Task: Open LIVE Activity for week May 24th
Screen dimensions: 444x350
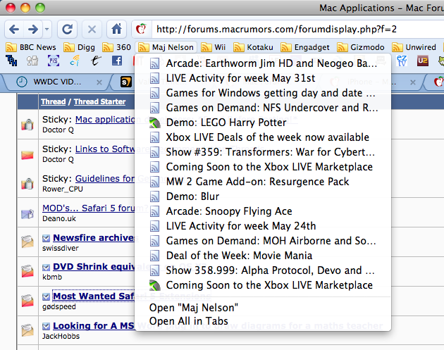Action: pos(264,226)
